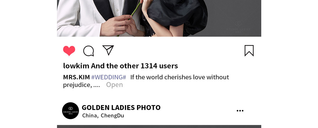Tap the caption text about cherishing love

click(180, 77)
